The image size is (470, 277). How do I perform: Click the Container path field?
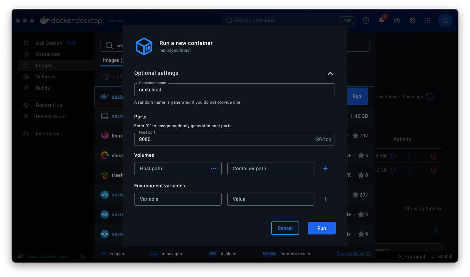point(270,168)
